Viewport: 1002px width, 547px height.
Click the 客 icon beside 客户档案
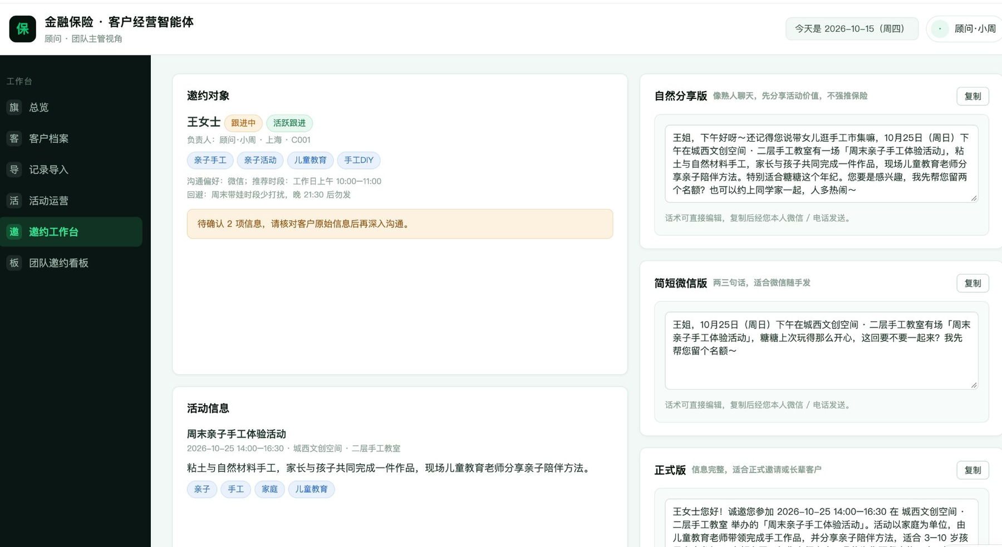pyautogui.click(x=14, y=138)
